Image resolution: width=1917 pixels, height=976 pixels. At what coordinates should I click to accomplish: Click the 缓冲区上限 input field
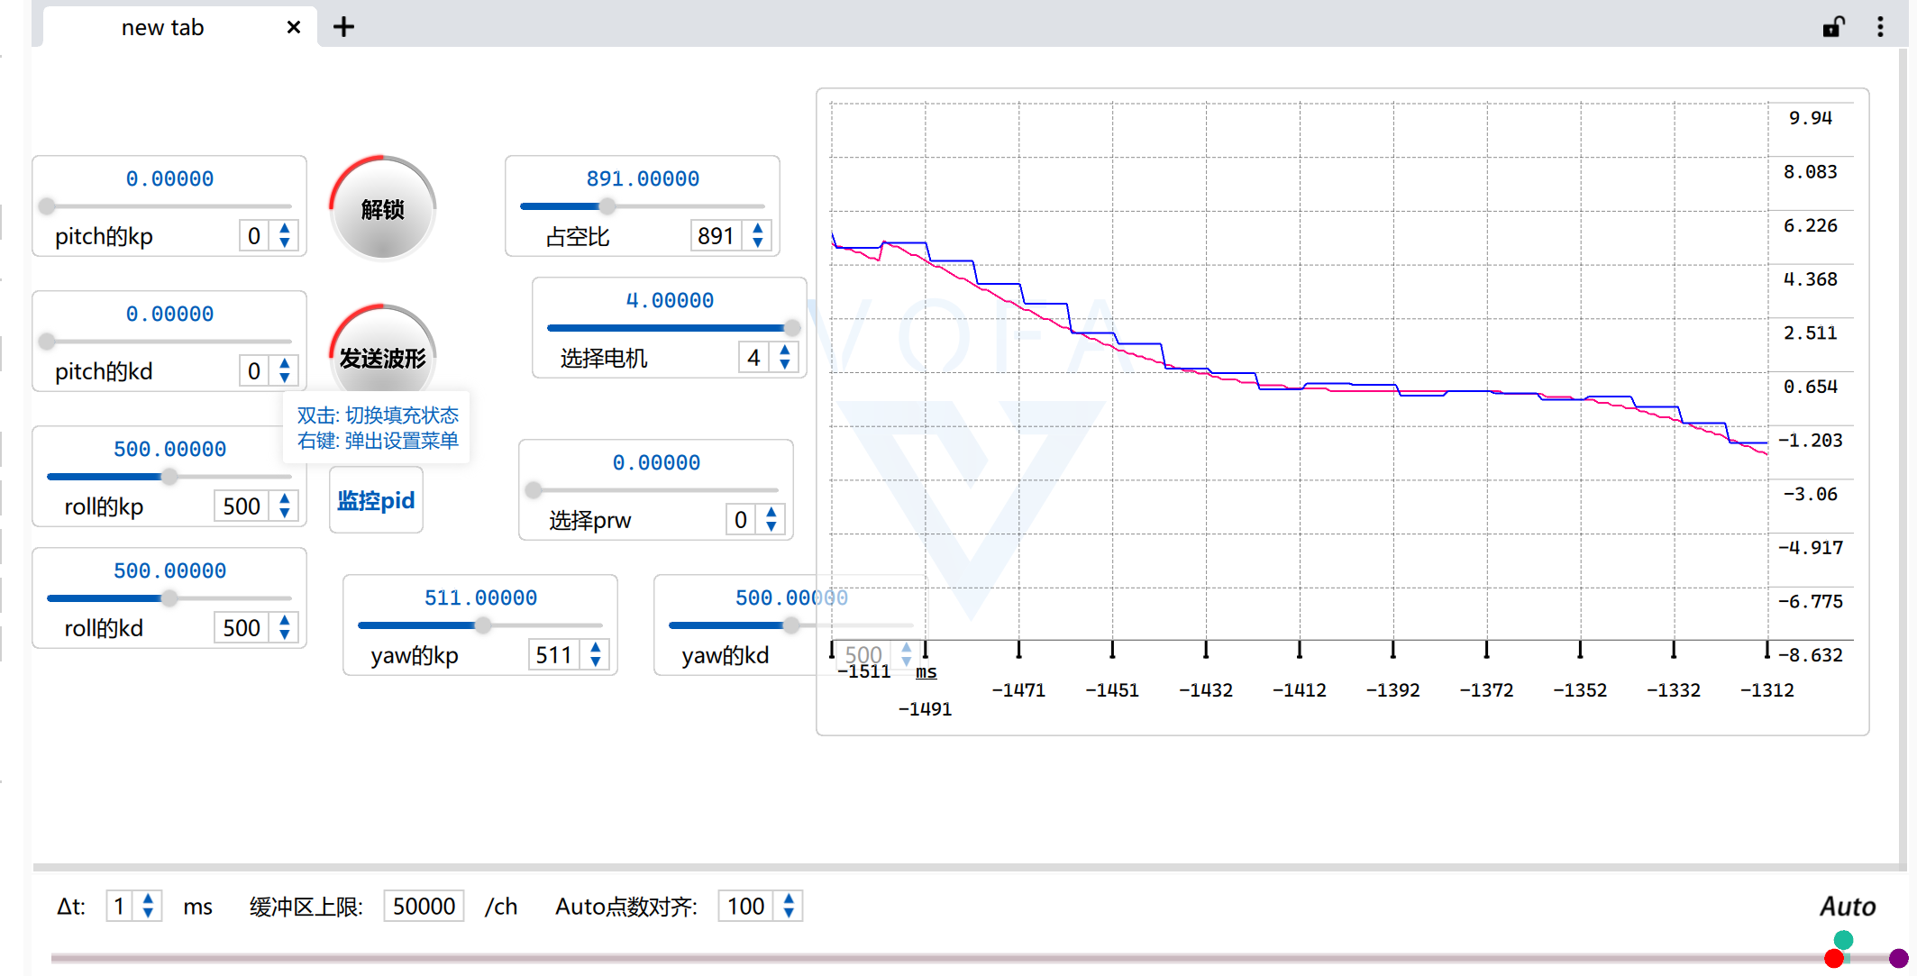point(424,906)
